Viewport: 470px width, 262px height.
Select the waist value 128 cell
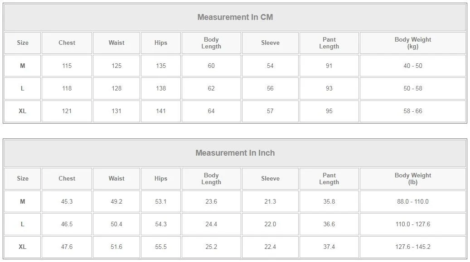click(x=116, y=88)
